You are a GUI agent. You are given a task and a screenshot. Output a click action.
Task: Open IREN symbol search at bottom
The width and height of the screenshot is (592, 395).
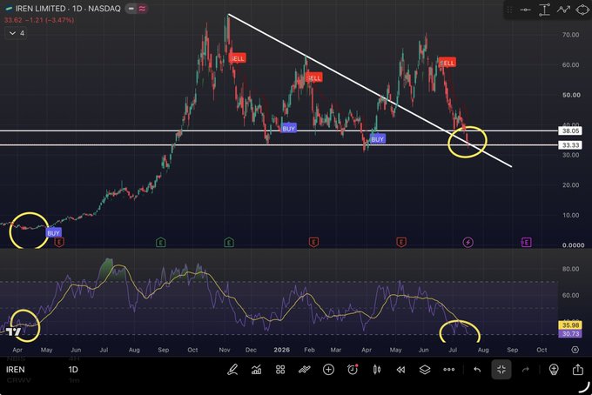tap(16, 370)
